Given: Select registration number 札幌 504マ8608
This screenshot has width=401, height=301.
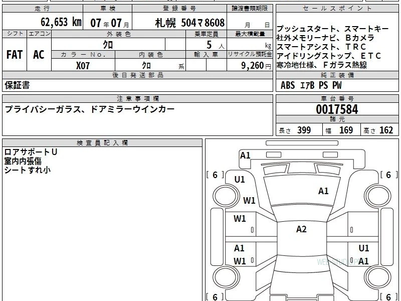Looking at the screenshot, I should [x=190, y=23].
